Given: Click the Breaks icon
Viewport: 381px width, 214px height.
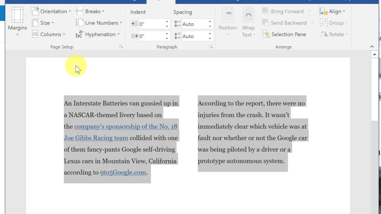Looking at the screenshot, I should pos(79,11).
